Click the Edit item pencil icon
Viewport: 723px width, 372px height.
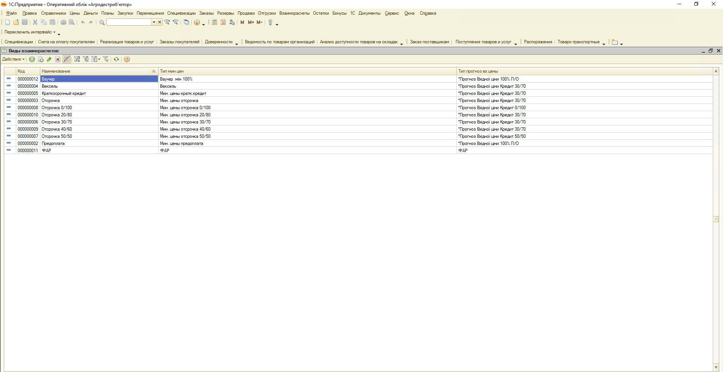(49, 59)
